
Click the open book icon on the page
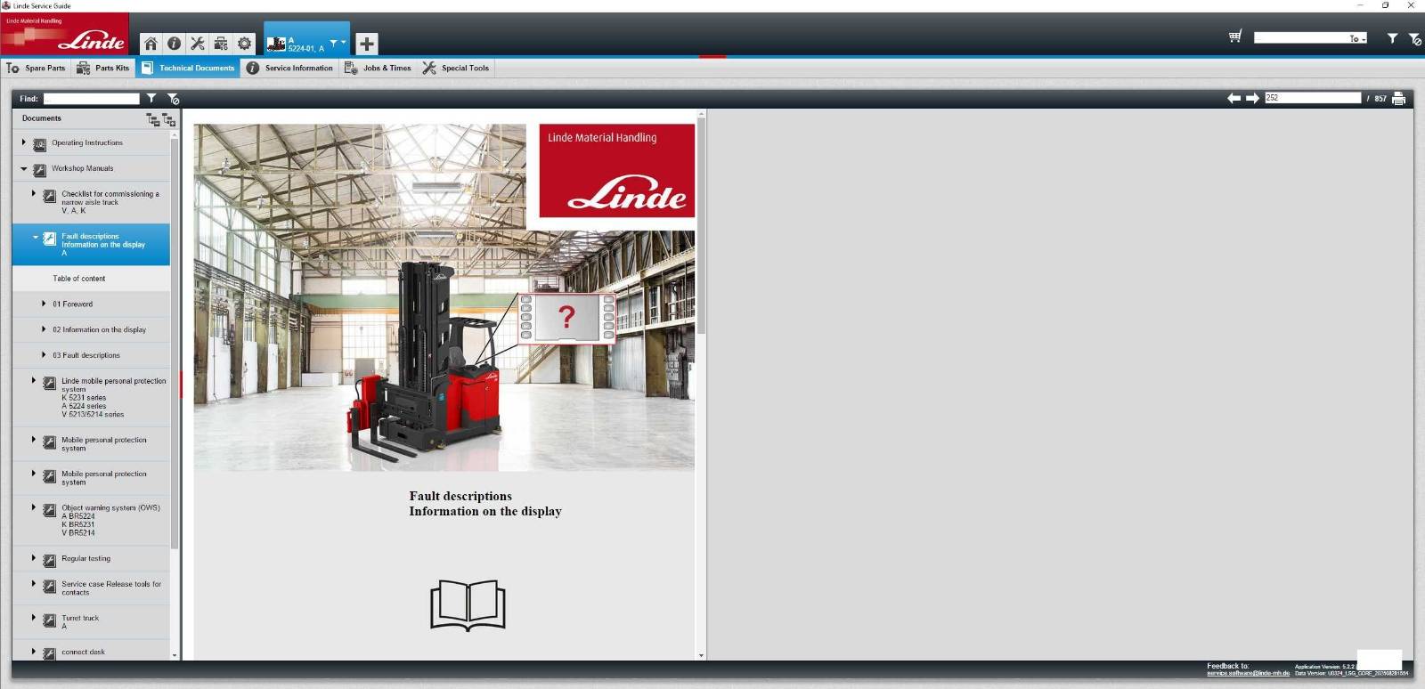click(468, 604)
